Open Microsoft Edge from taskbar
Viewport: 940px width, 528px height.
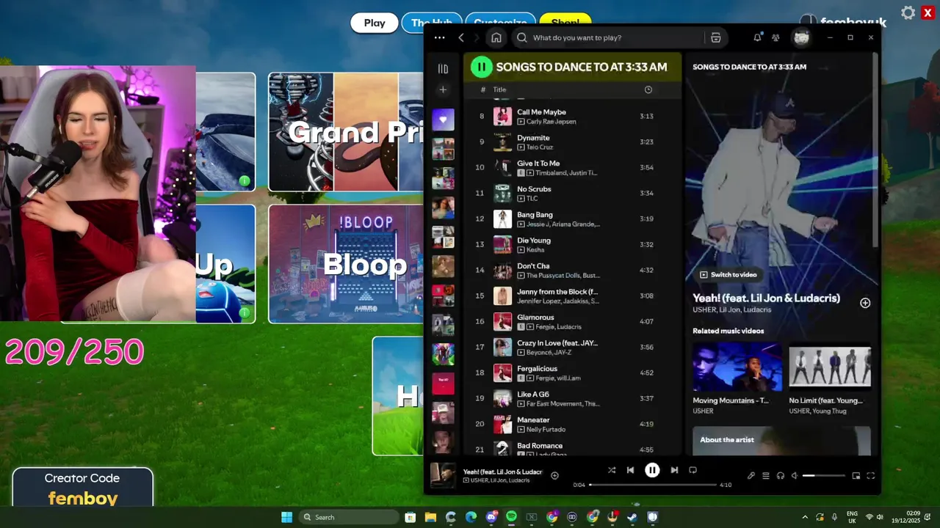pos(471,517)
